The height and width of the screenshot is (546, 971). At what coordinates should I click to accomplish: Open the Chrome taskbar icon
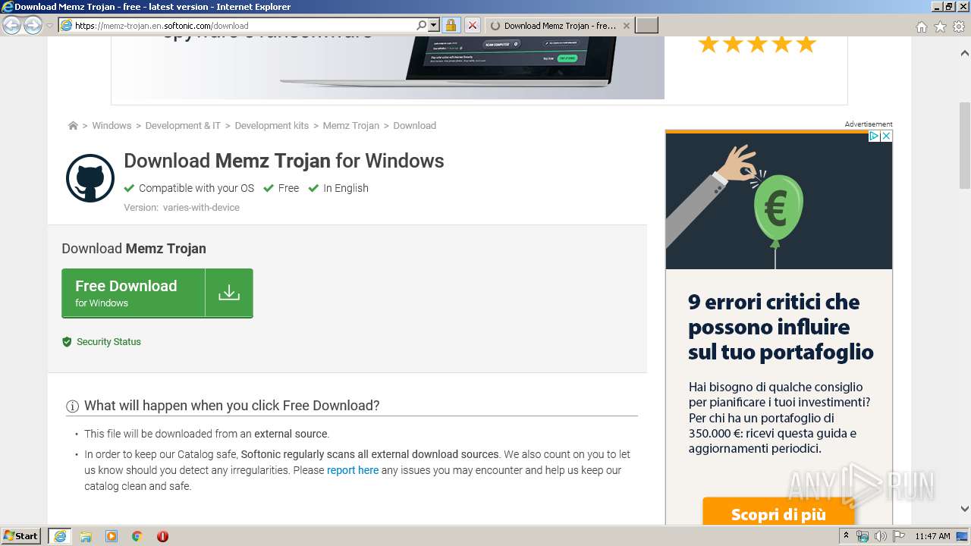(137, 536)
